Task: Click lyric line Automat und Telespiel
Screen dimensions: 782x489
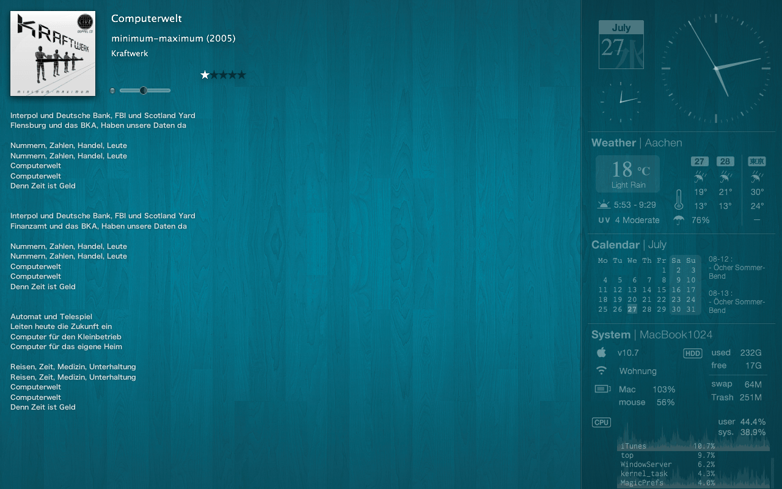Action: (51, 317)
